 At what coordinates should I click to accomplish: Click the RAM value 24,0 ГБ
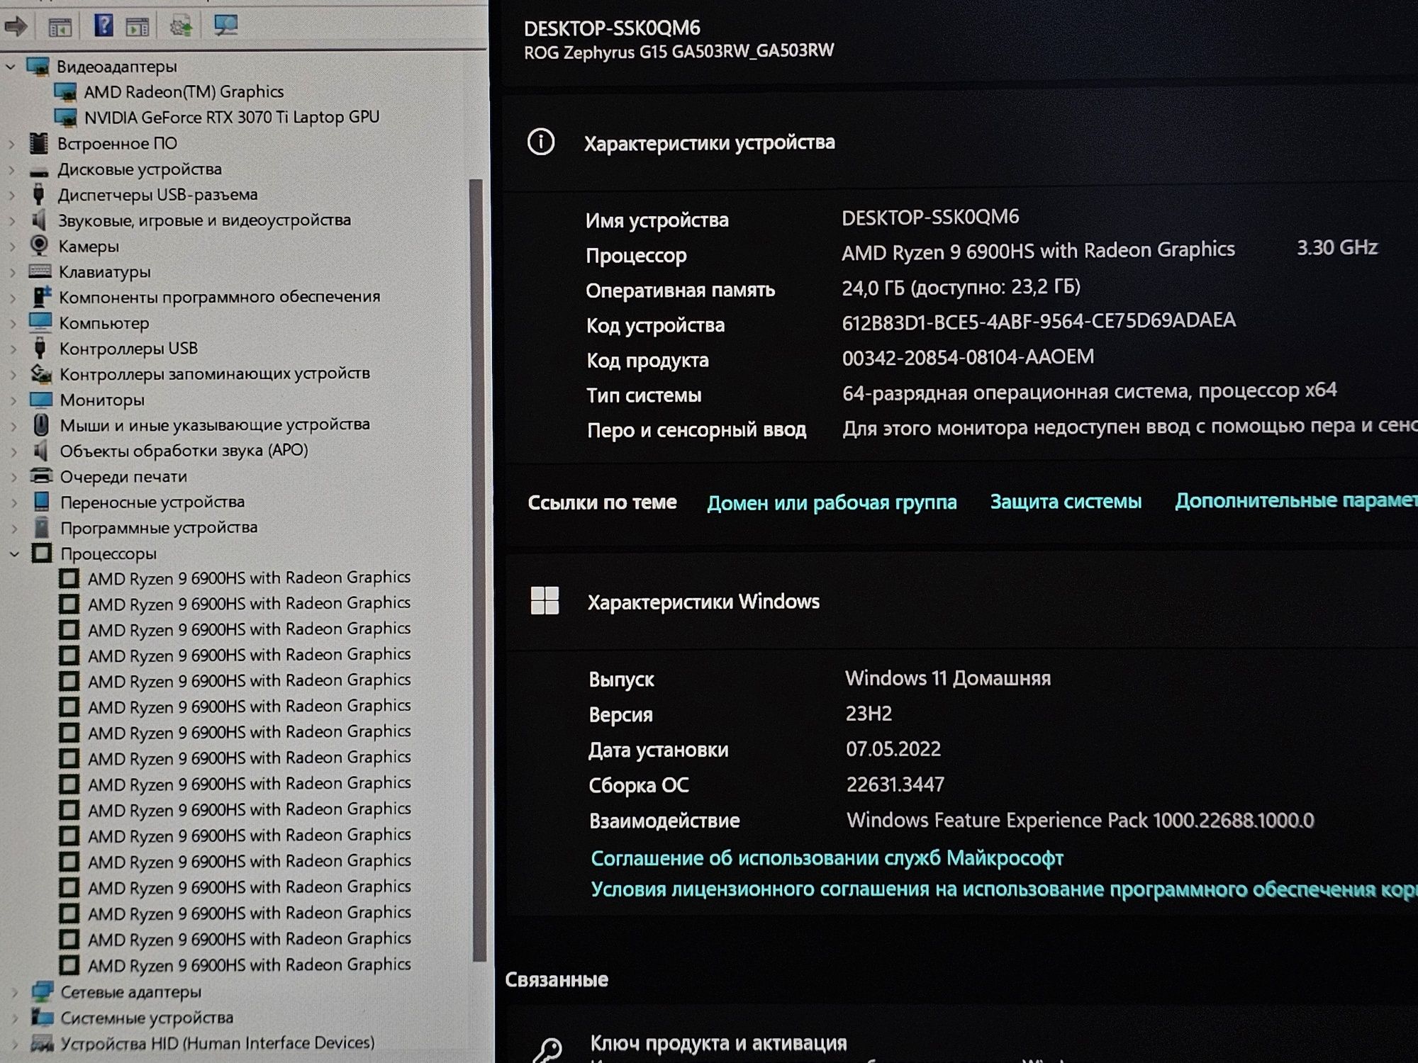point(961,287)
